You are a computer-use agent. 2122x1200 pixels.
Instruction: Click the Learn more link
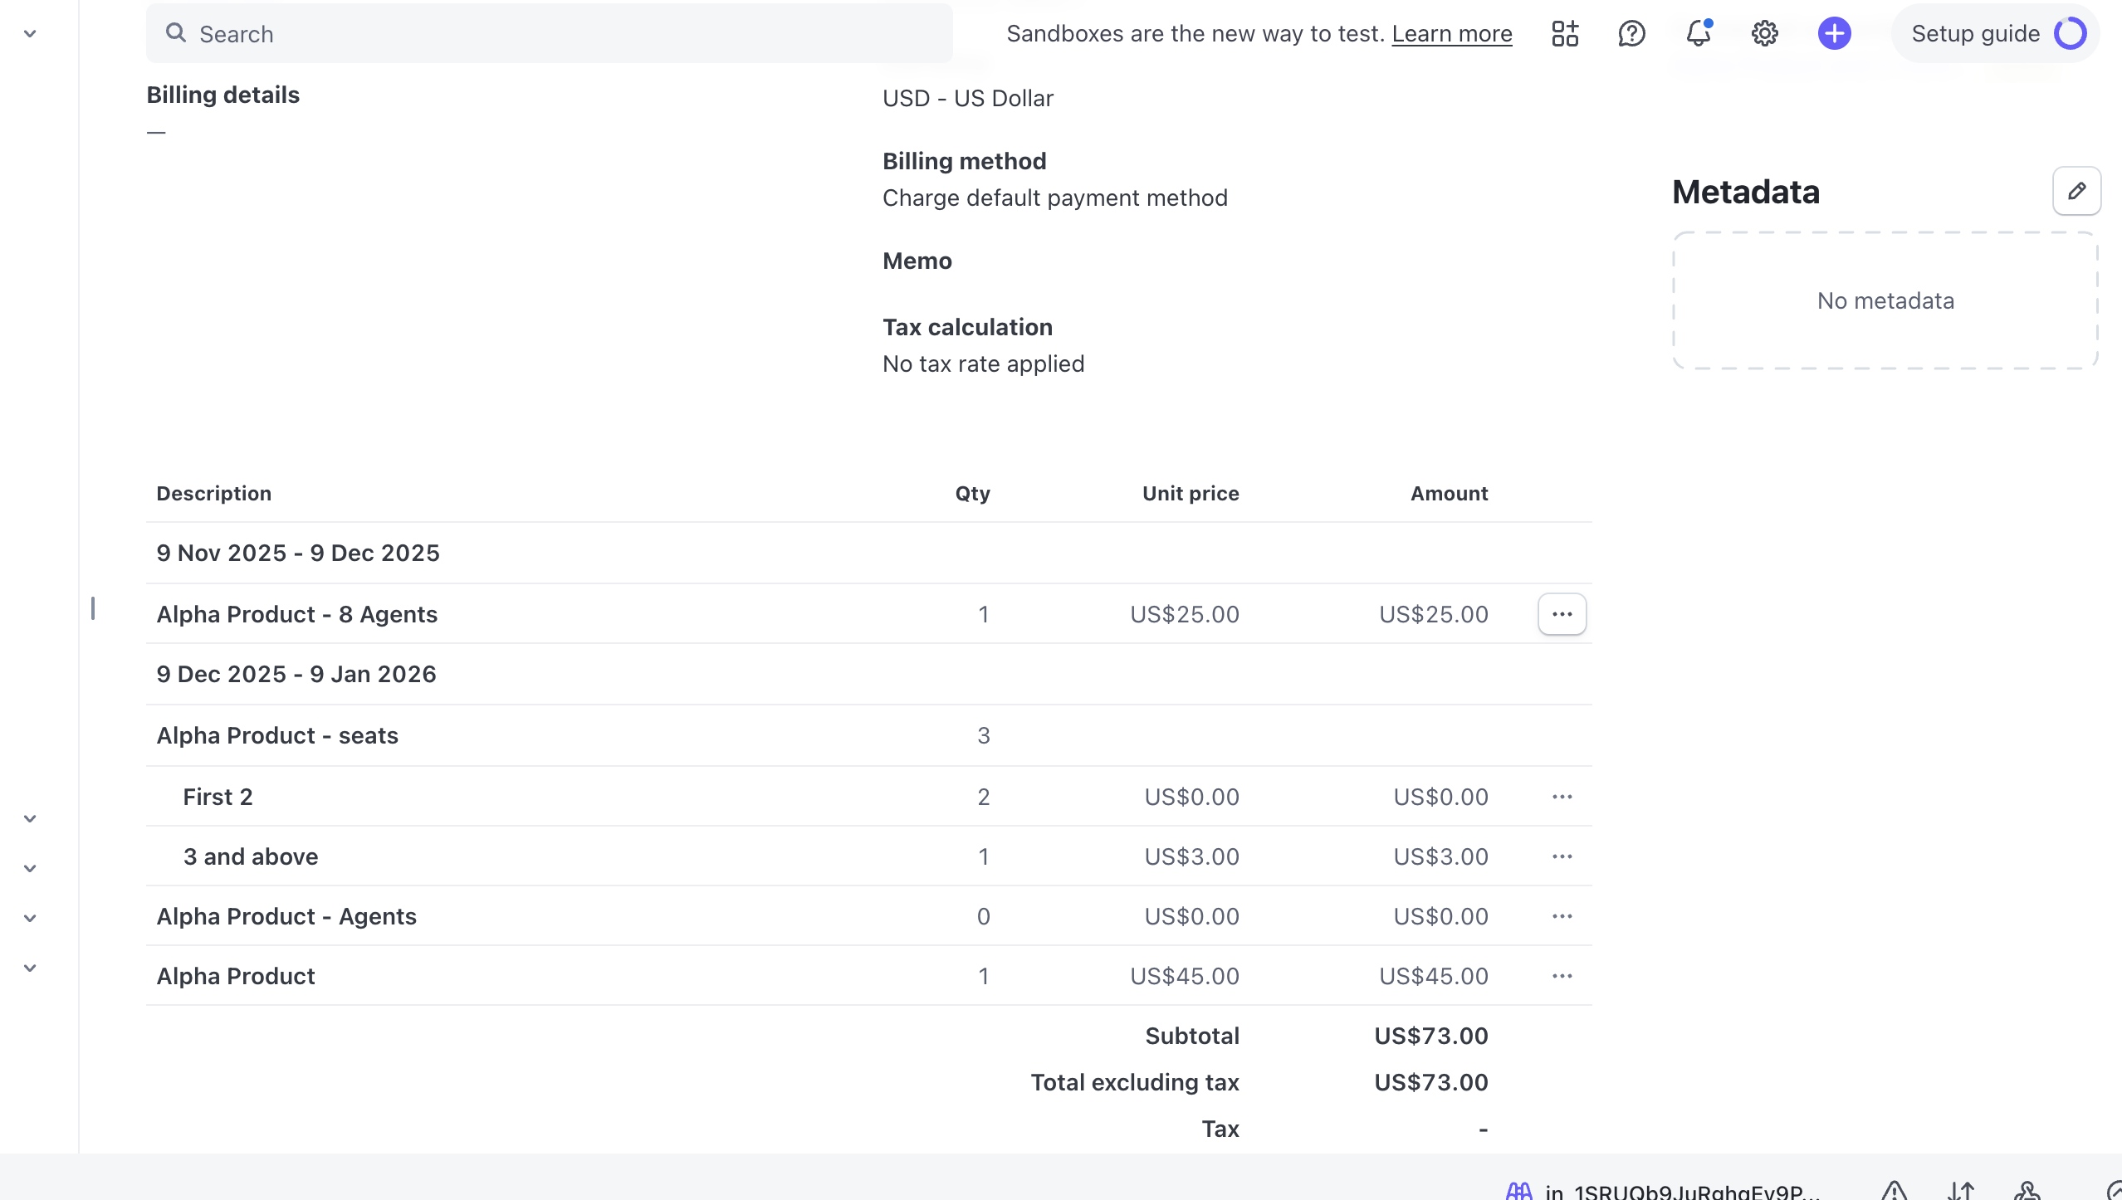click(x=1451, y=34)
